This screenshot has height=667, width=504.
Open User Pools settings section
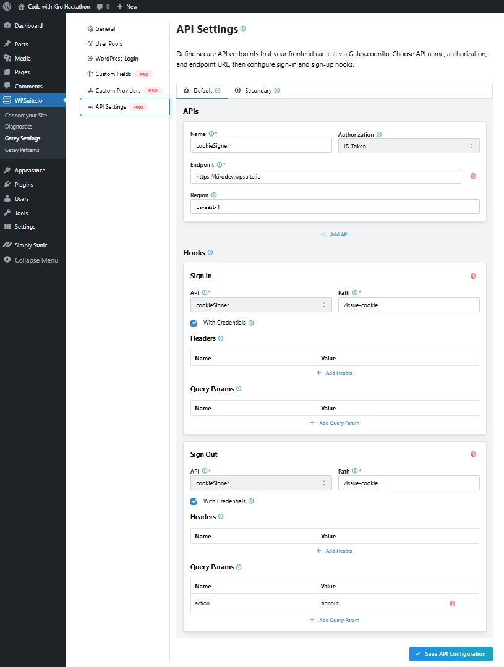(108, 44)
